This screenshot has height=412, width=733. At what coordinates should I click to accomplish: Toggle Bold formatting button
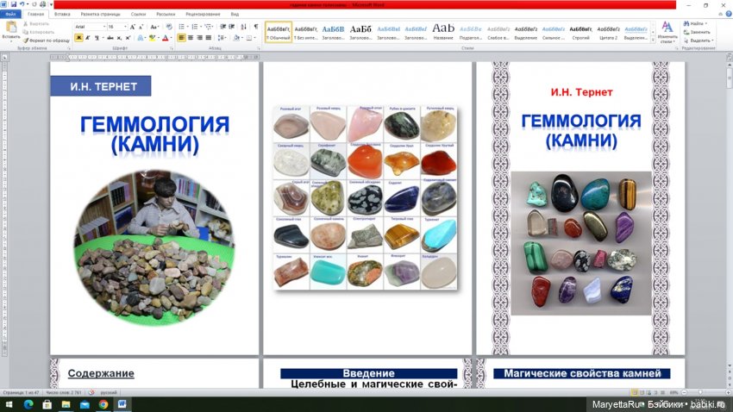78,38
